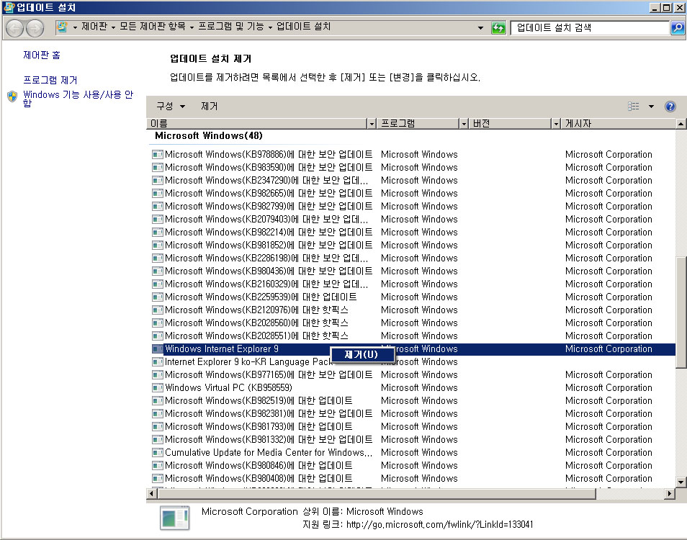The width and height of the screenshot is (687, 540).
Task: Open the 구성 dropdown menu
Action: pyautogui.click(x=171, y=107)
